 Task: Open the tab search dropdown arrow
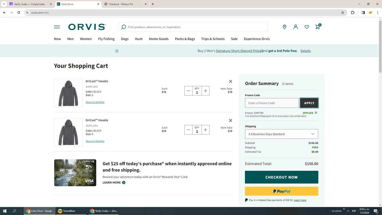coord(4,4)
